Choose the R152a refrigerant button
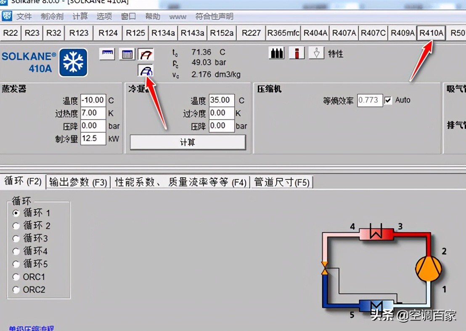This screenshot has height=331, width=466. click(222, 33)
